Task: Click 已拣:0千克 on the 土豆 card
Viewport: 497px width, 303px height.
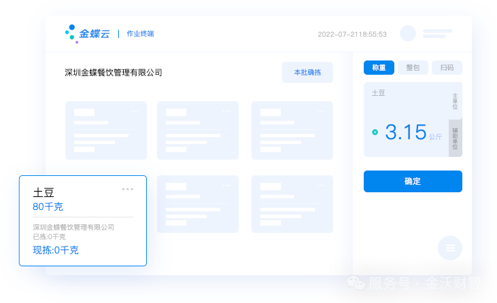Action: coord(49,236)
